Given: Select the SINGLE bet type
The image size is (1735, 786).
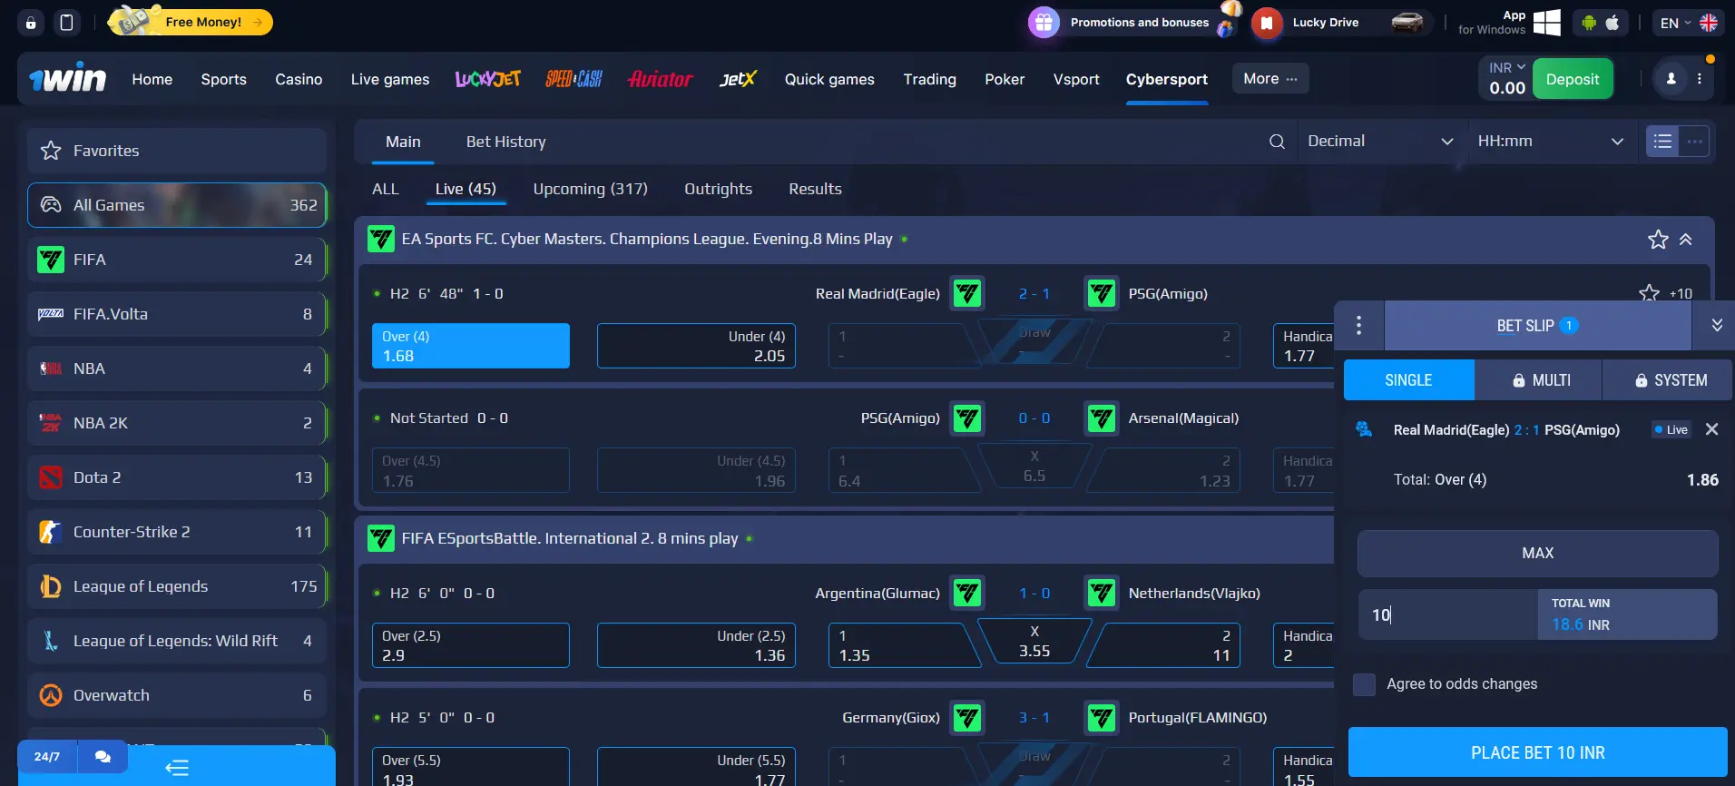Looking at the screenshot, I should [x=1408, y=380].
